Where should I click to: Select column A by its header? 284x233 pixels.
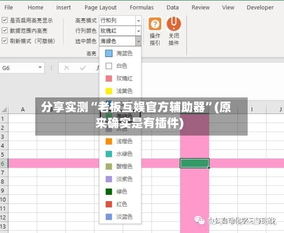pyautogui.click(x=23, y=109)
